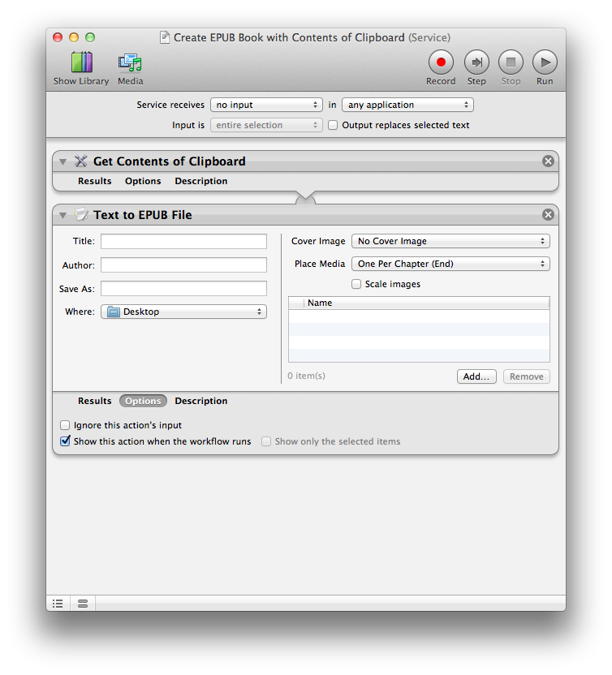Zoom window with the green button
Viewport: 612px width, 675px height.
pyautogui.click(x=89, y=37)
